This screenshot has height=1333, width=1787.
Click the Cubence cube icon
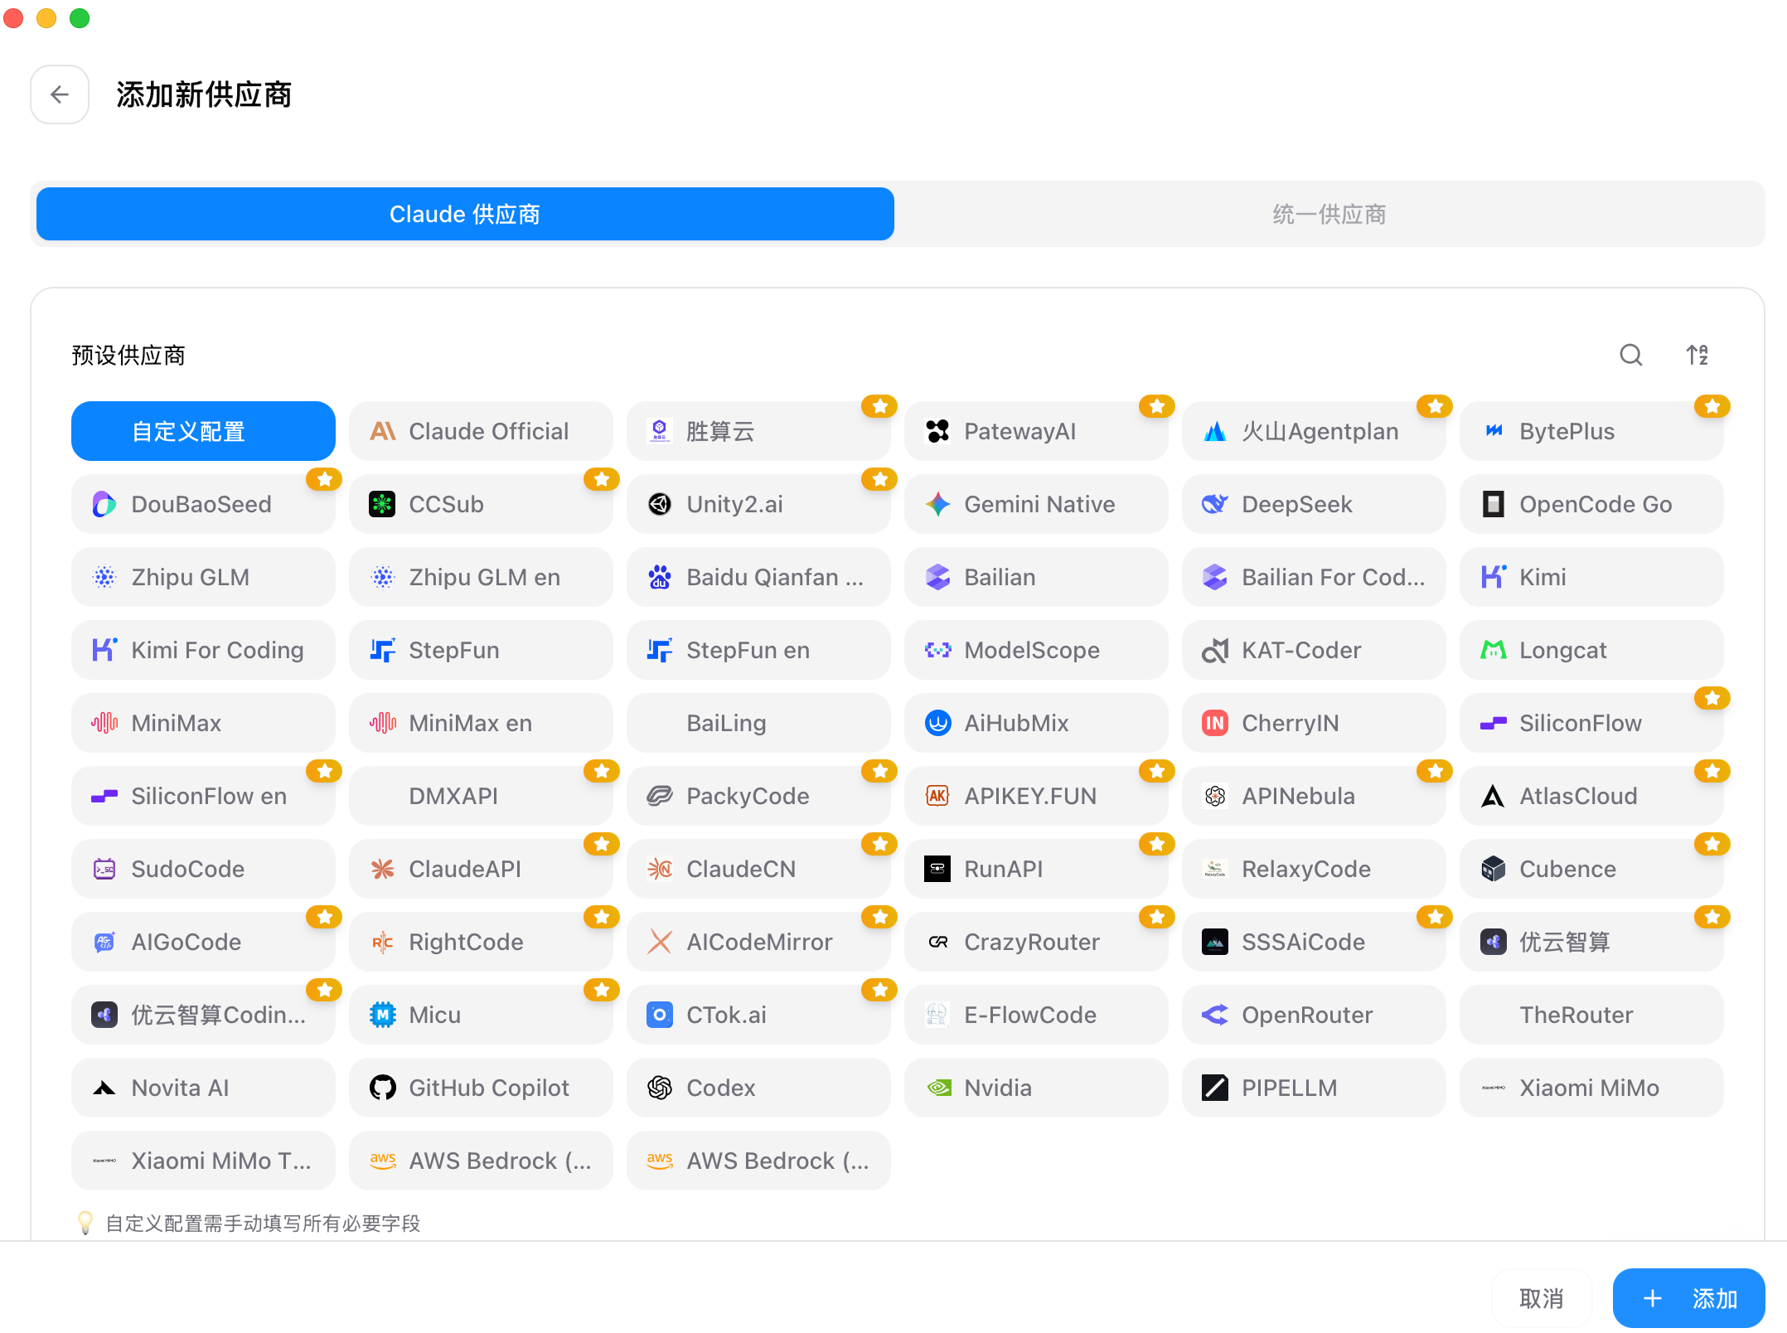1493,869
